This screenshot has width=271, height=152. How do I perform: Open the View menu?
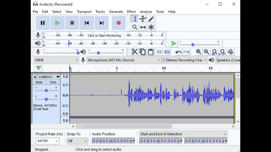[69, 12]
